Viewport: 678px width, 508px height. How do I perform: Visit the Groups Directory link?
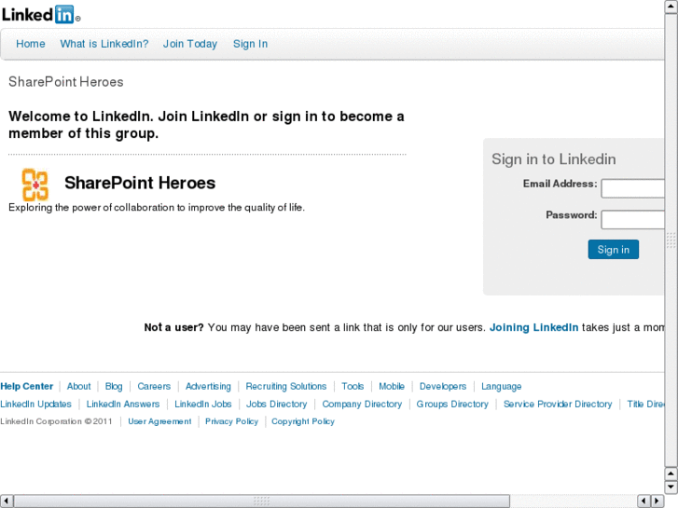tap(452, 404)
